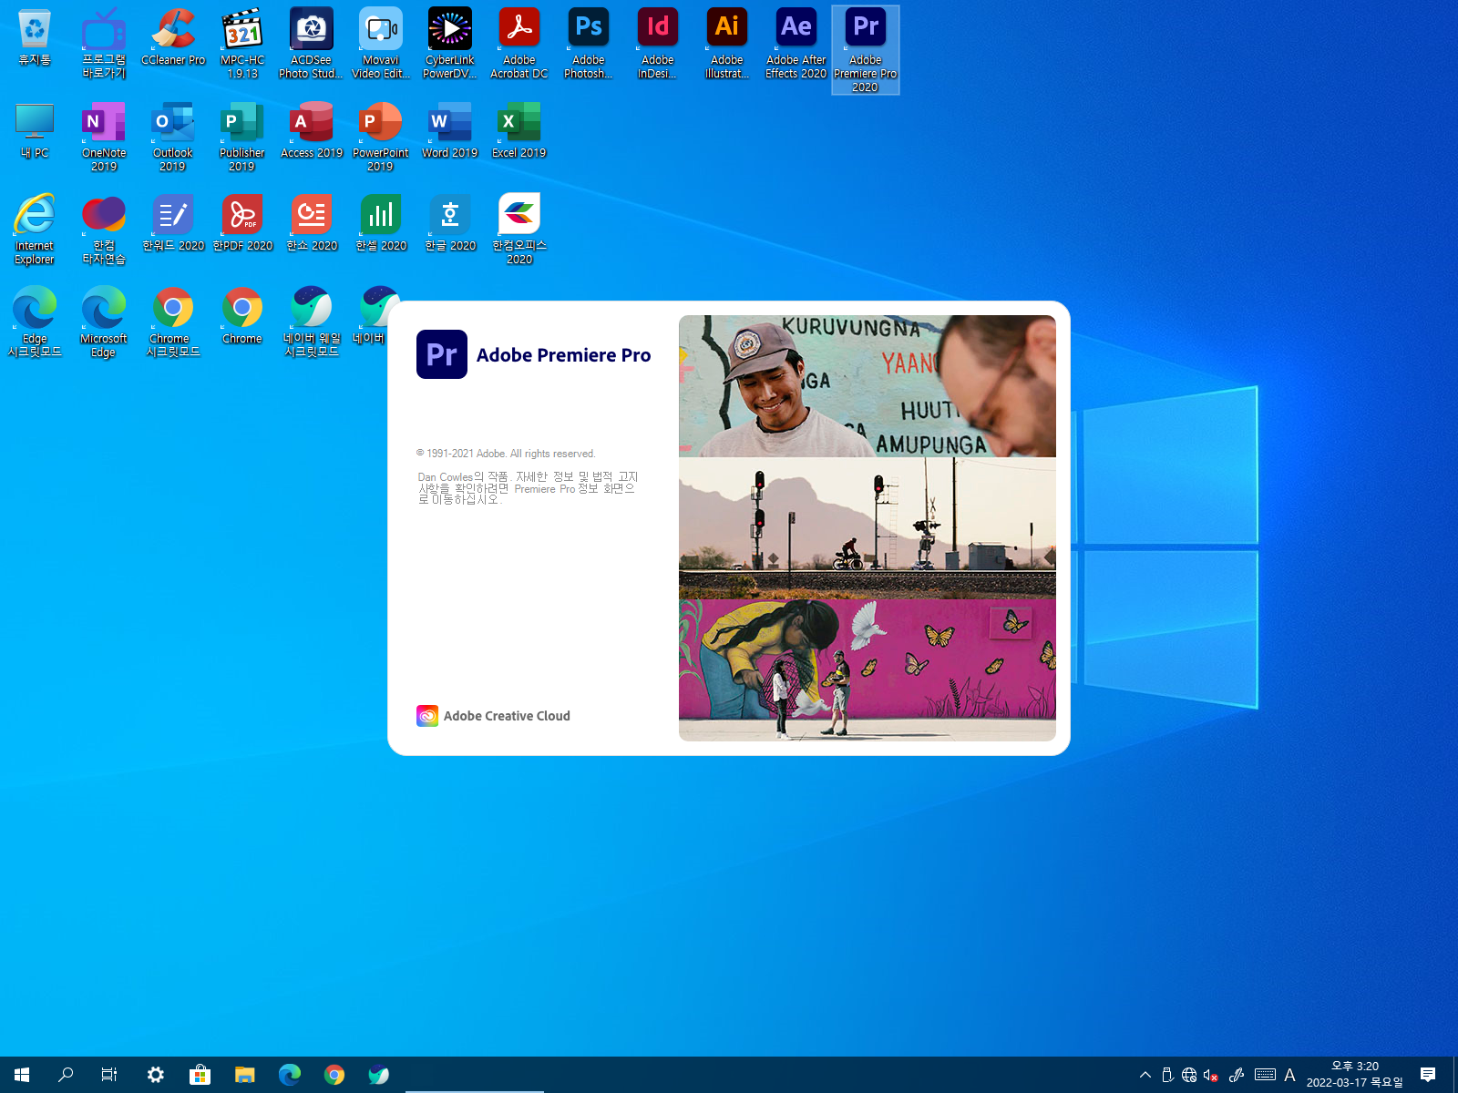Image resolution: width=1458 pixels, height=1093 pixels.
Task: Select the Adobe After Effects 2020 icon
Action: point(796,43)
